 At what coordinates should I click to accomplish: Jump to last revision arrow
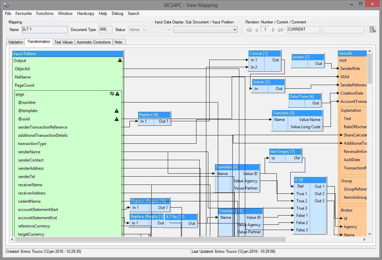coord(281,30)
